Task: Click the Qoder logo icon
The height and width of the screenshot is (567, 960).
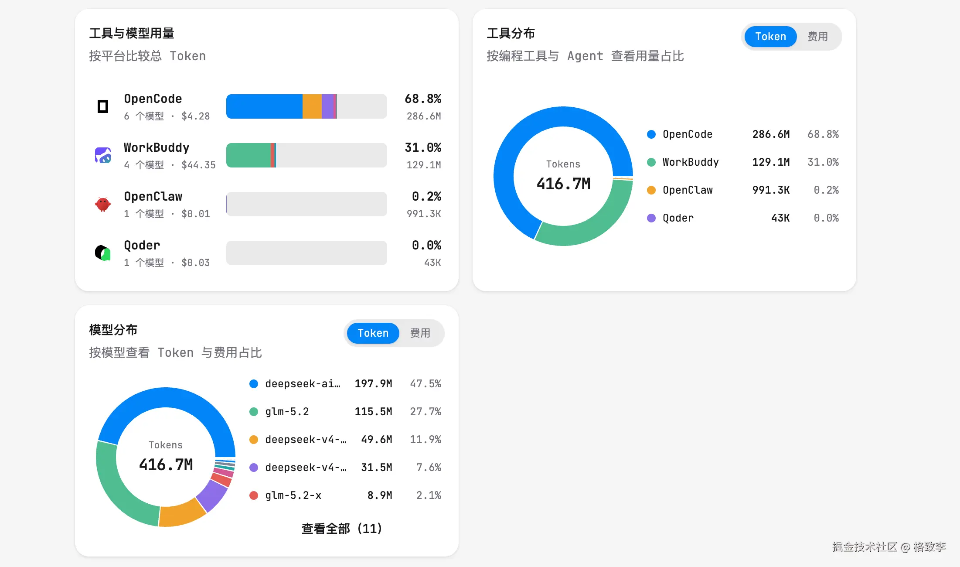Action: tap(103, 253)
